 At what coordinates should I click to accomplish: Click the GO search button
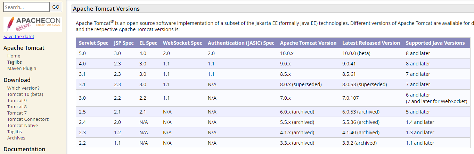tap(56, 7)
